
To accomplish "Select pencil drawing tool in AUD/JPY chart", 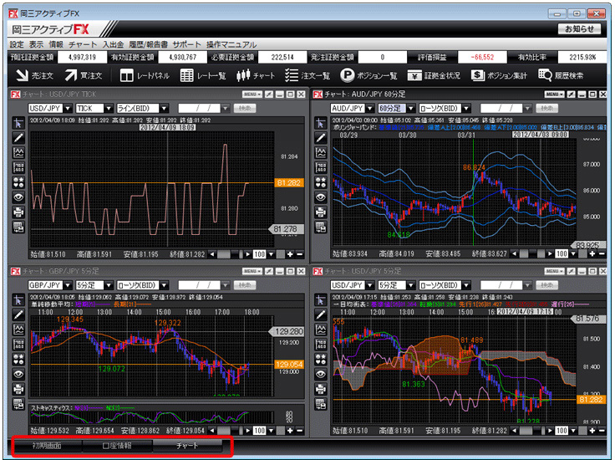I will [321, 138].
